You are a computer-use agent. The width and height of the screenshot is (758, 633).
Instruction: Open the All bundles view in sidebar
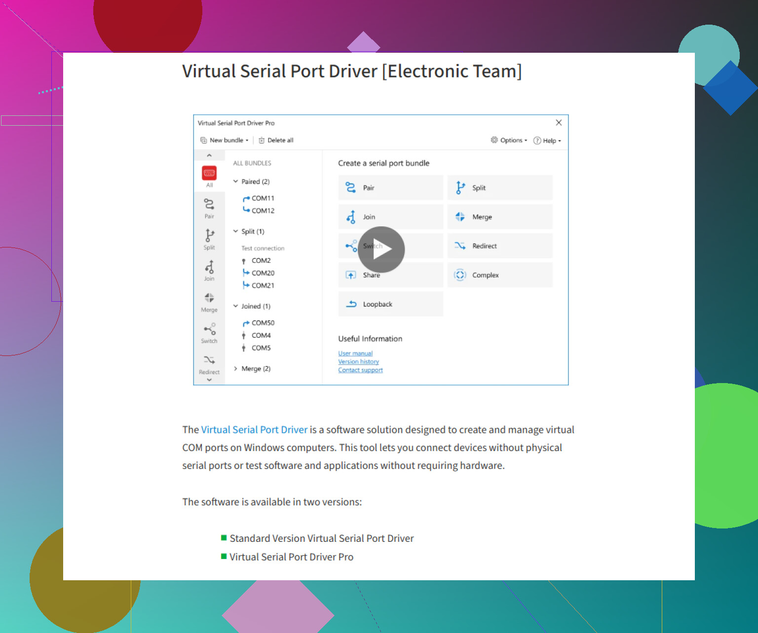(x=209, y=175)
